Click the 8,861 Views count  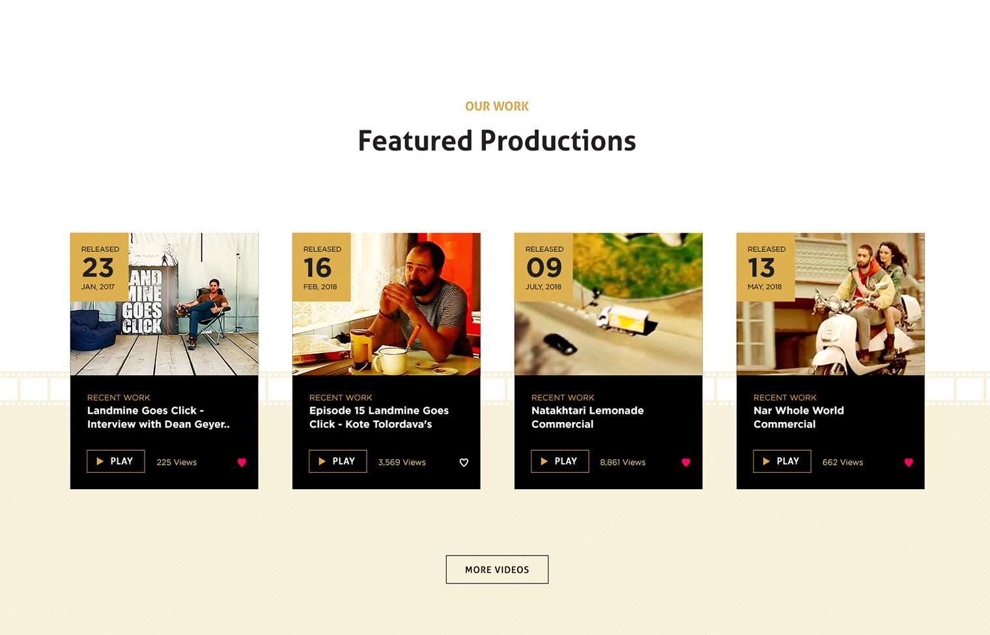(623, 462)
